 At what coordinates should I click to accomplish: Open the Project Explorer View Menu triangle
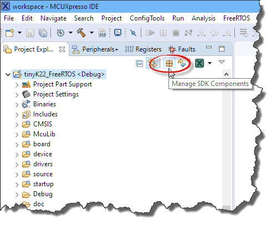[x=222, y=62]
